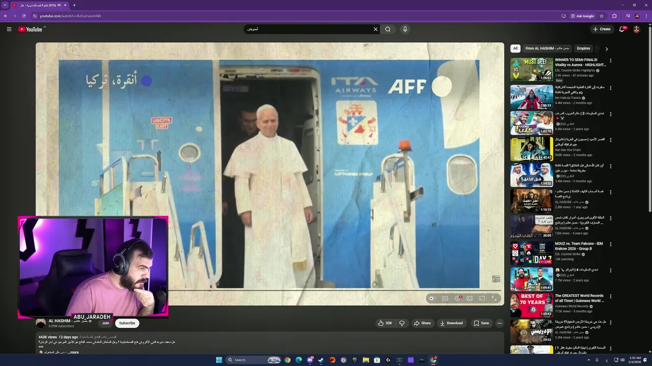Open more actions menu under the video

point(499,323)
